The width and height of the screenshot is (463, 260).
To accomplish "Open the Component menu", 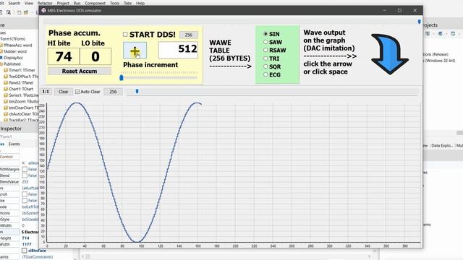I will [x=95, y=3].
